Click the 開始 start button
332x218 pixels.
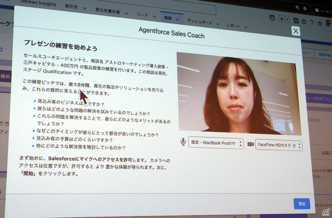click(302, 204)
